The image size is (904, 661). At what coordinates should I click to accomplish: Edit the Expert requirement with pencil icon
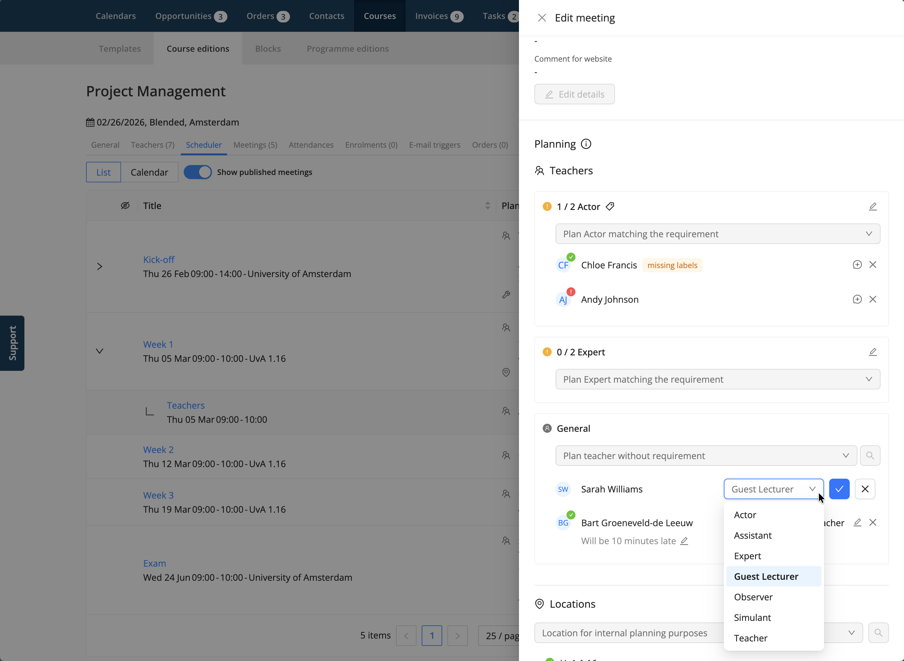tap(873, 352)
